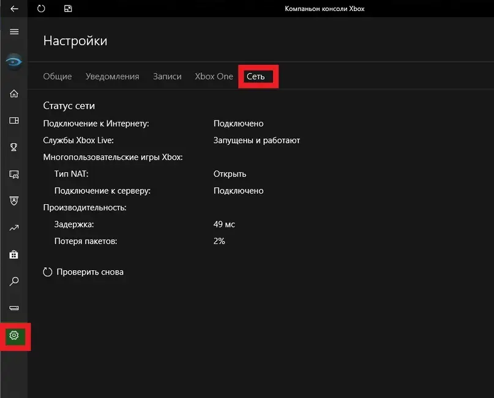Click Потеря пакетов label
The height and width of the screenshot is (398, 494).
tap(86, 241)
